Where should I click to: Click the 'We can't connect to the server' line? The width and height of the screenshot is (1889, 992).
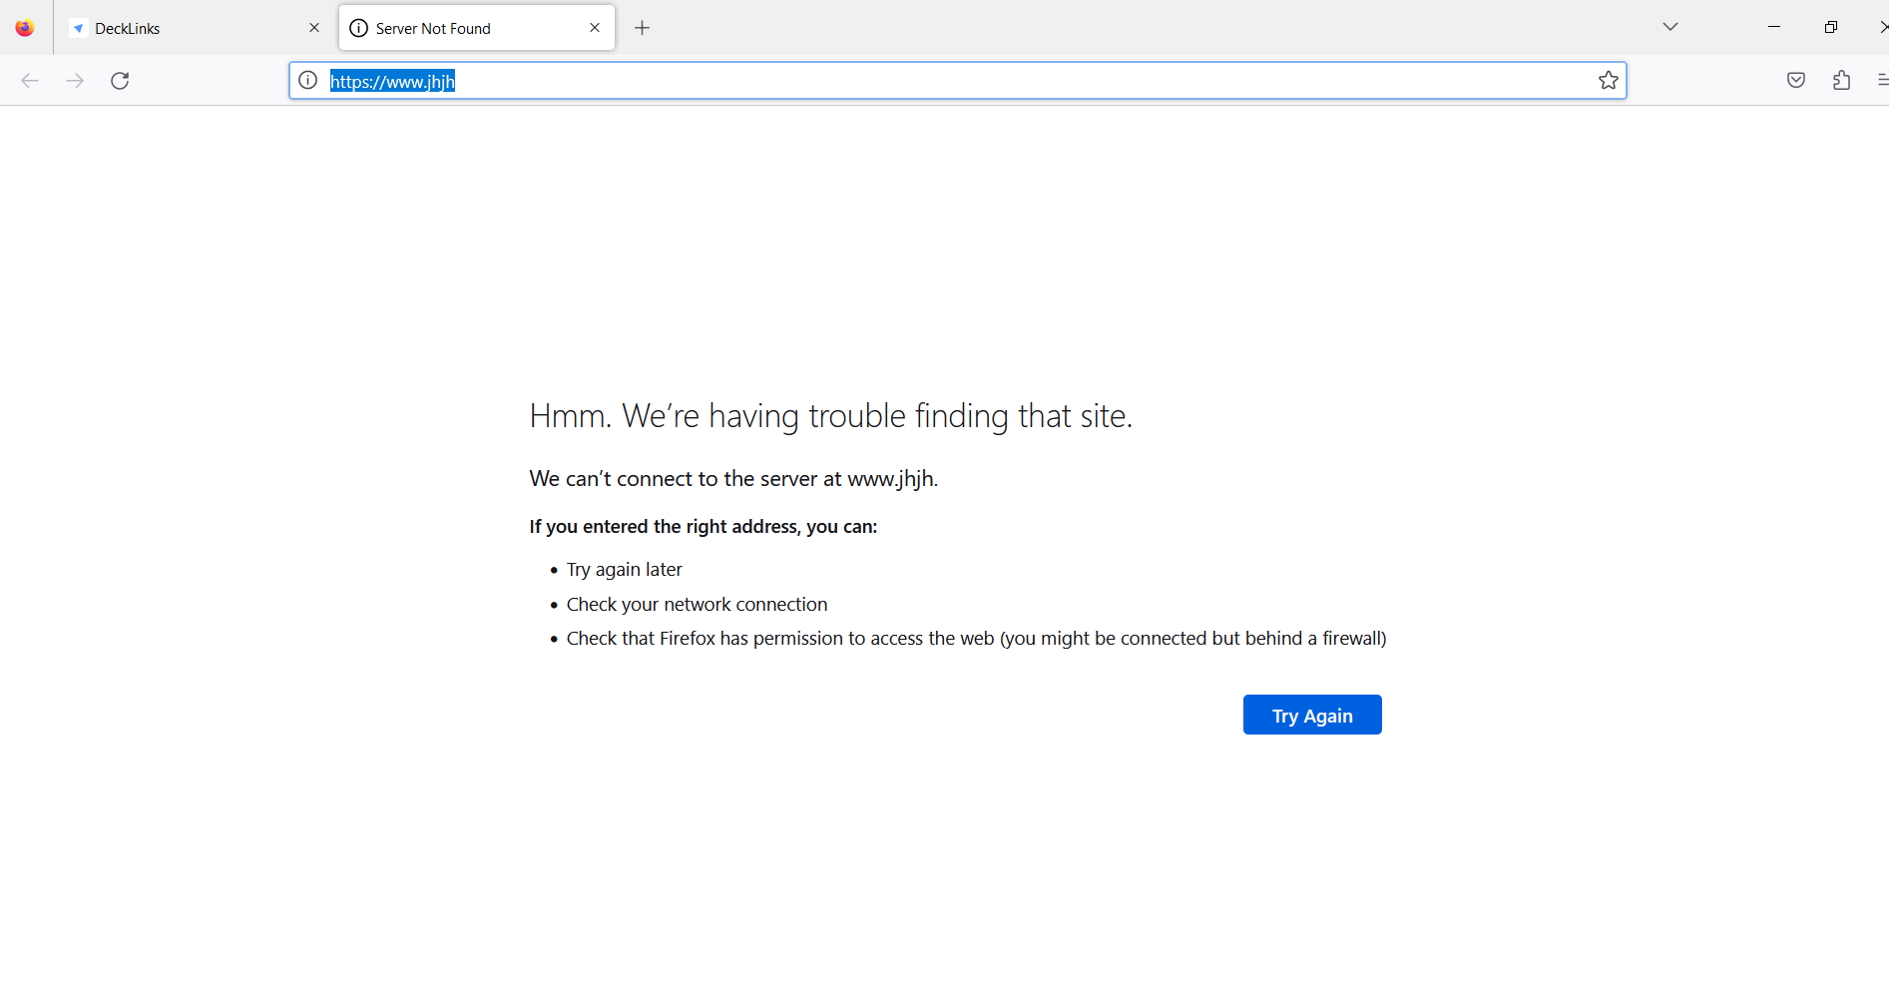(733, 479)
